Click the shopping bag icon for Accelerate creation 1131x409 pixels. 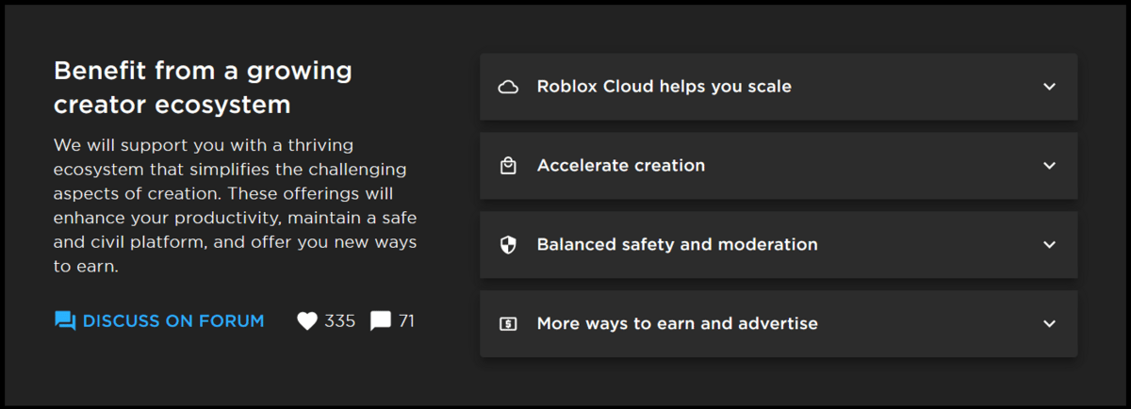[x=508, y=166]
